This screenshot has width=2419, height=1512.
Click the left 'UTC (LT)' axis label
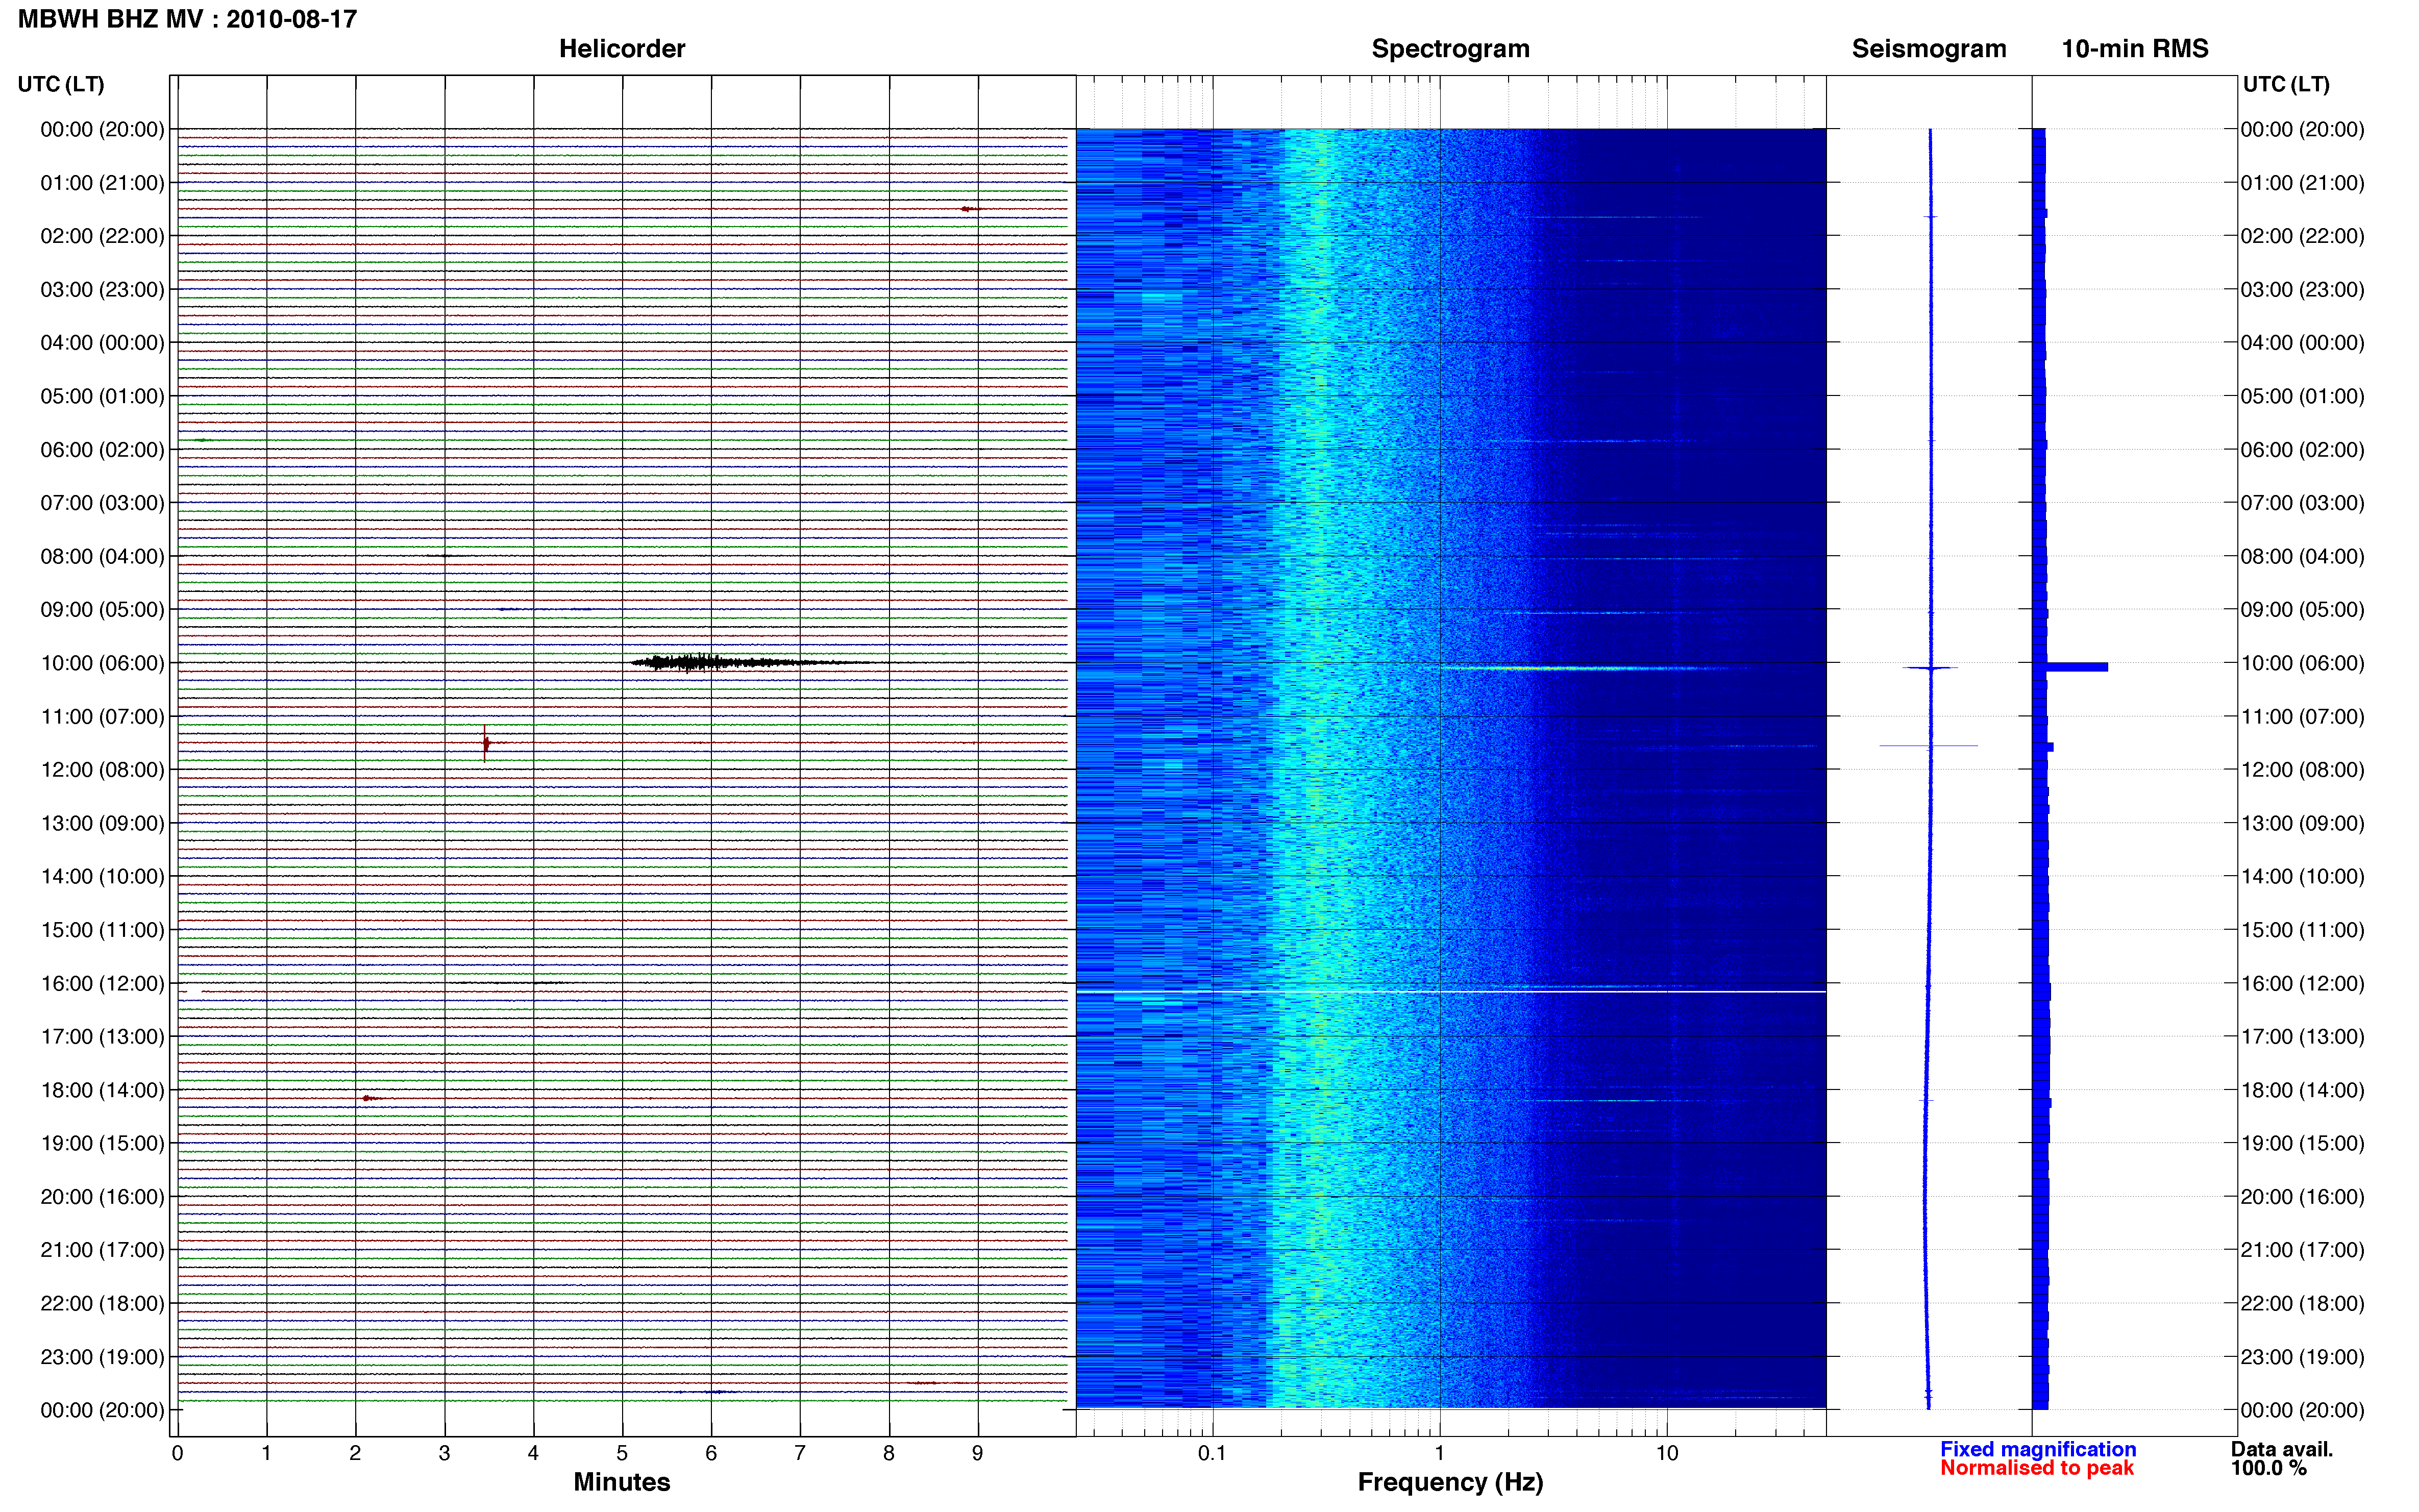[x=61, y=84]
